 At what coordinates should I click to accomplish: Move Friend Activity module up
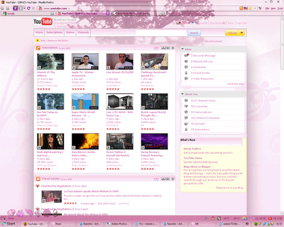(x=163, y=179)
